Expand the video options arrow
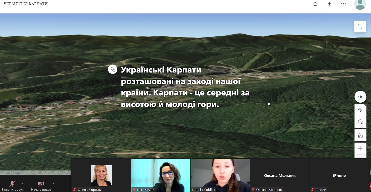 (53, 184)
